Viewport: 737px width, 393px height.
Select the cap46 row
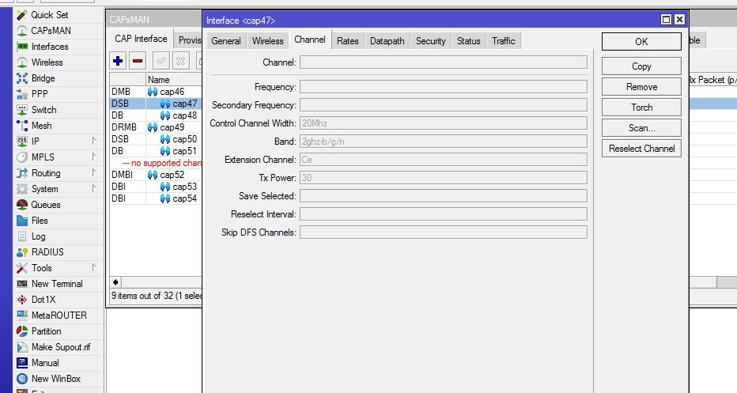click(156, 92)
